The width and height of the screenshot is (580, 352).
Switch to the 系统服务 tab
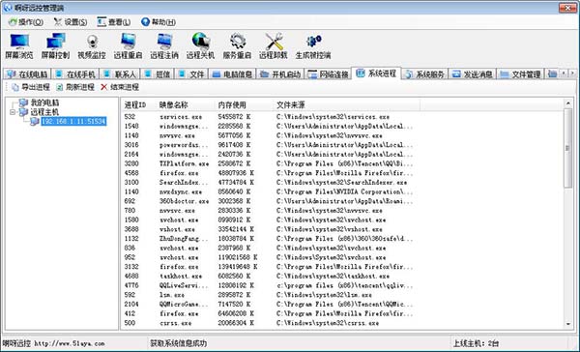424,74
